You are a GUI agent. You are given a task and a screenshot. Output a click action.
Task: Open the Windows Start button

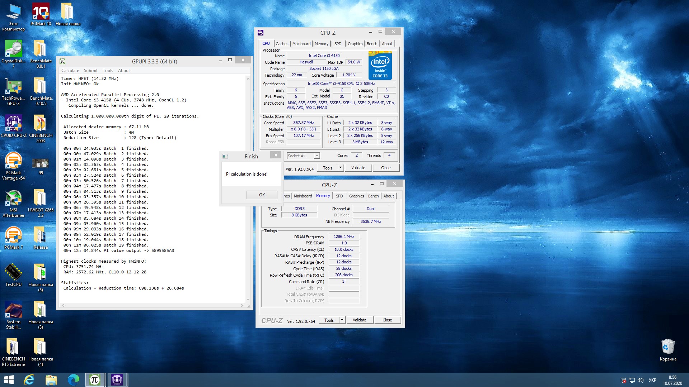click(9, 379)
